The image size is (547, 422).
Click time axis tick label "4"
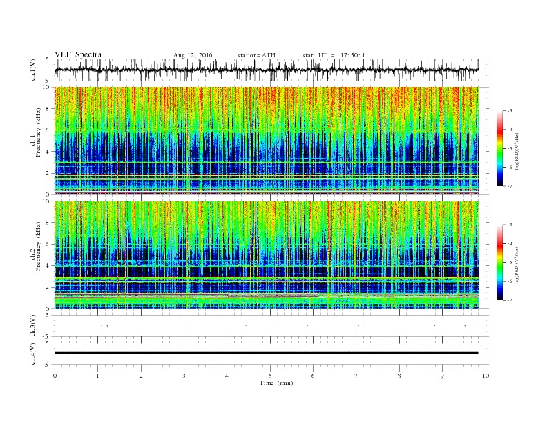(x=227, y=376)
